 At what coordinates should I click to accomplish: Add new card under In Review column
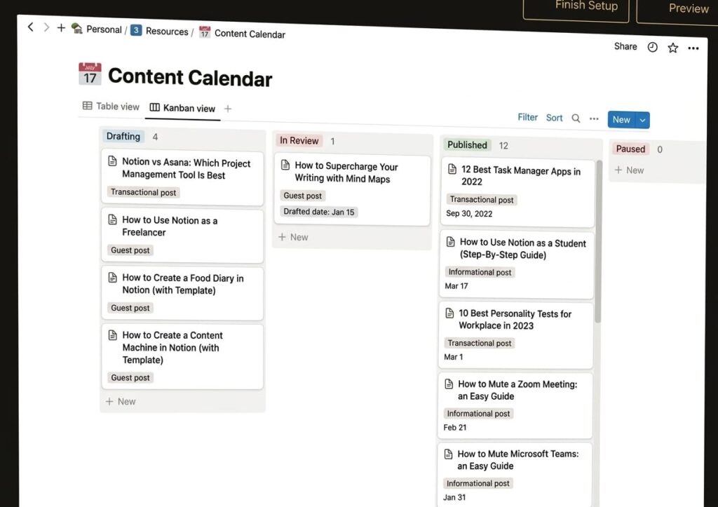point(293,237)
